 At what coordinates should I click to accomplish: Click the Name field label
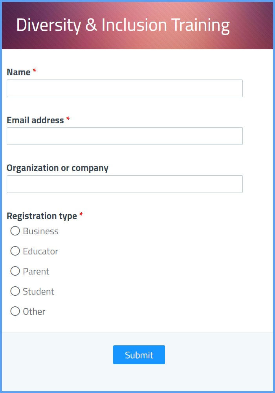(x=18, y=72)
